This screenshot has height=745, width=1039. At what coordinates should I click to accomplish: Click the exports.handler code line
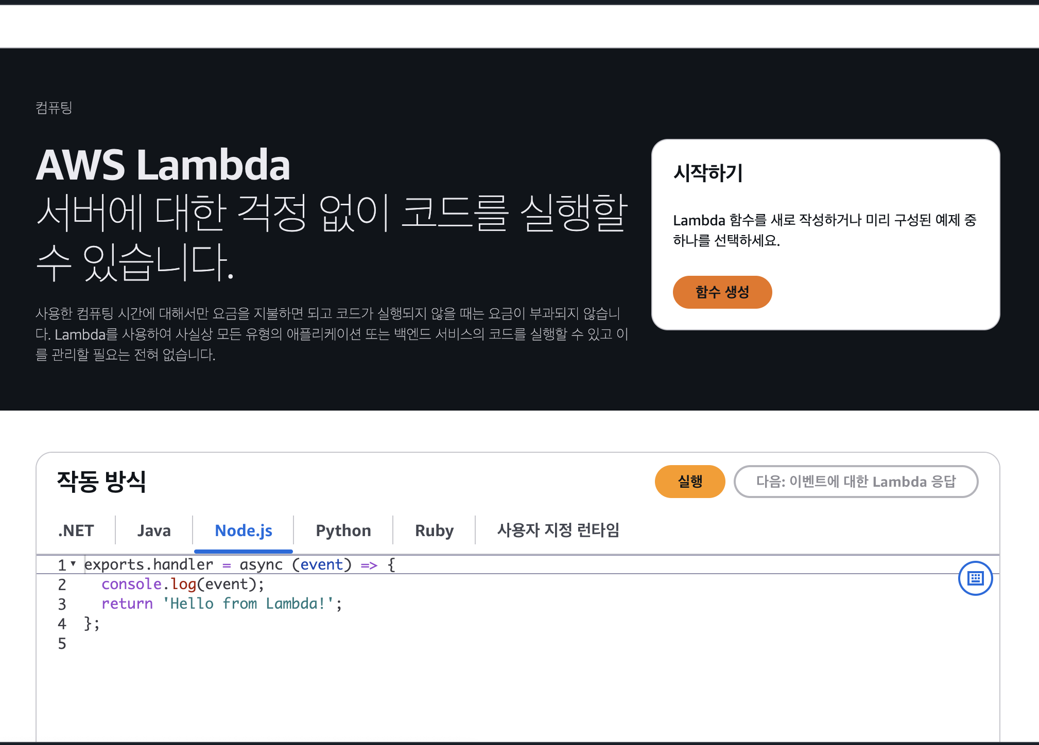tap(240, 564)
